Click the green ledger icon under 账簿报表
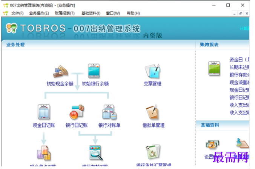Viewport: 255px width, 169px height. 214,68
